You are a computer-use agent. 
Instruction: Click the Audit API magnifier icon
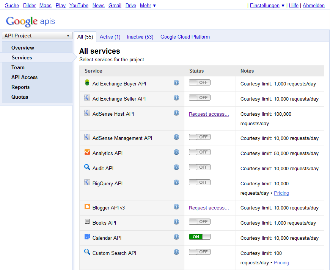point(87,167)
